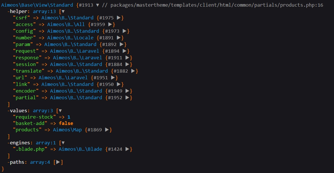The width and height of the screenshot is (334, 173).
Task: Click the "link" key
Action: pos(21,84)
